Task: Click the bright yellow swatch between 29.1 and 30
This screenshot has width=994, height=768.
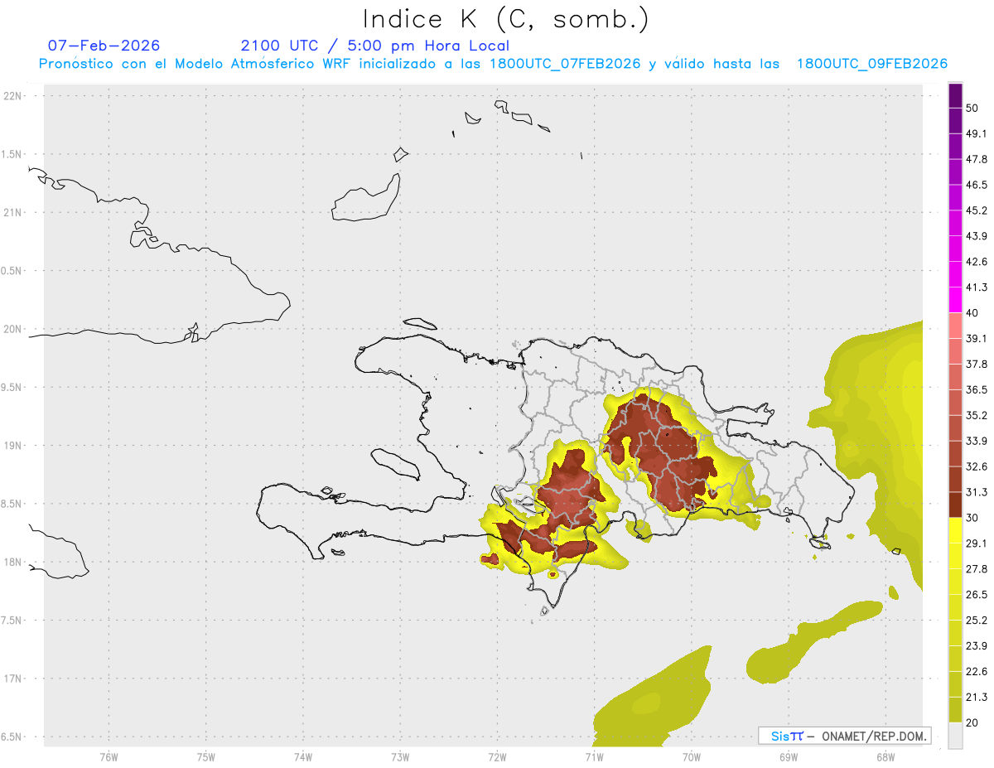Action: 956,530
